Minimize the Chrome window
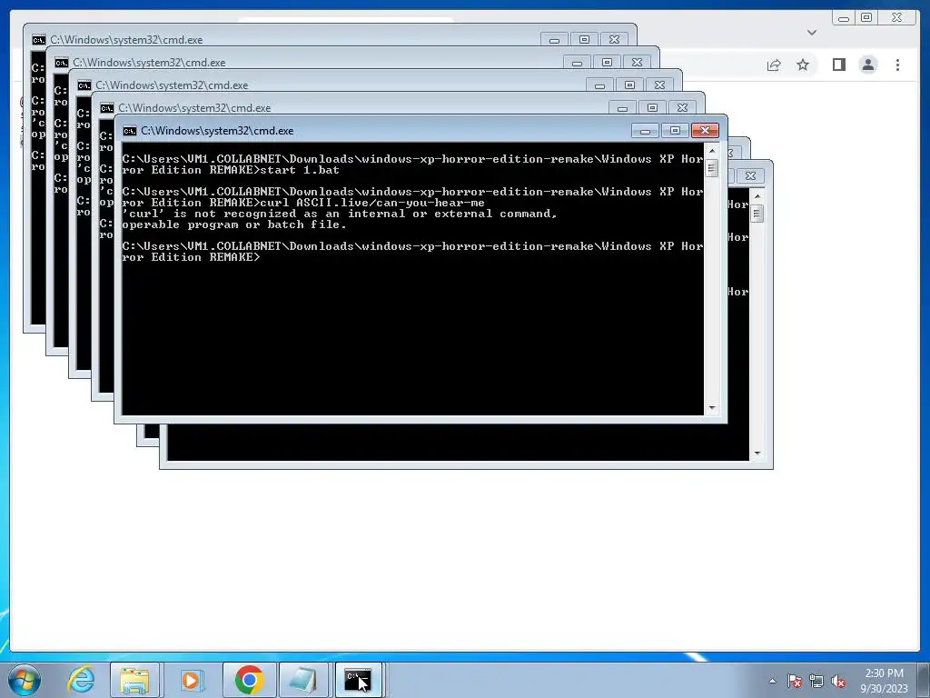Viewport: 930px width, 698px height. tap(844, 18)
